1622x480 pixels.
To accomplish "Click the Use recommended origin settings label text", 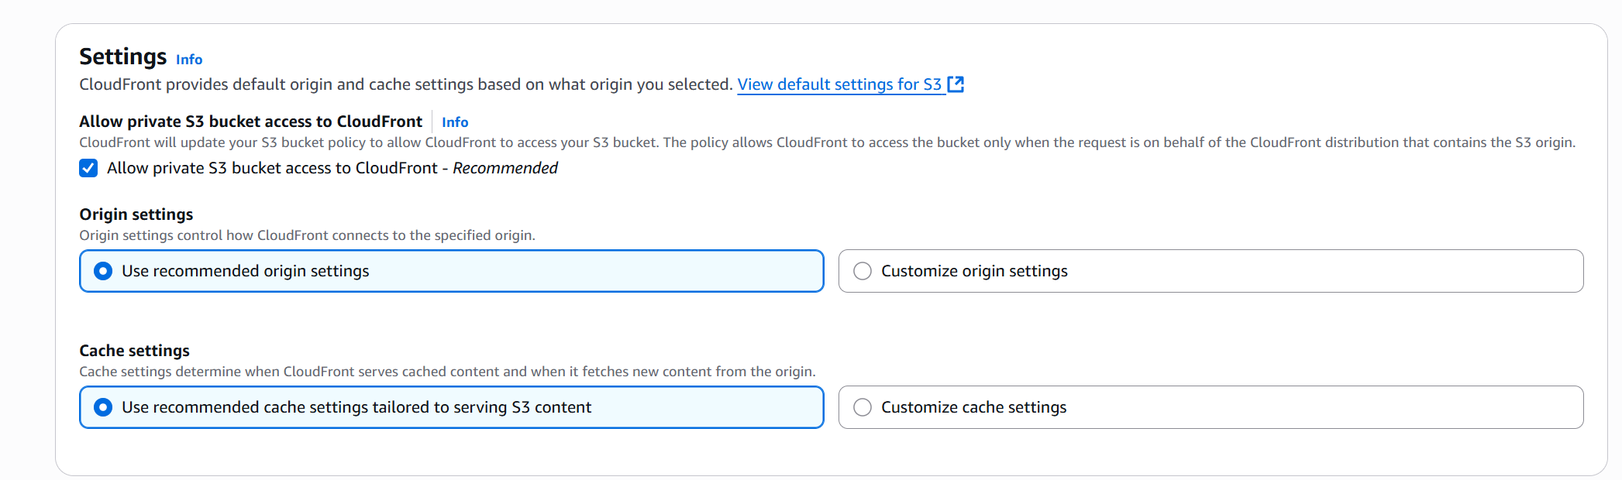I will tap(245, 271).
